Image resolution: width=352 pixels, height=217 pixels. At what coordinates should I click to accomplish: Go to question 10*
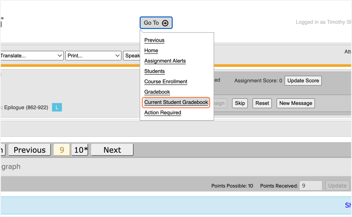coord(80,150)
